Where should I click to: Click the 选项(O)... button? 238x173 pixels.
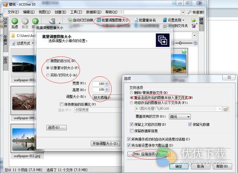tap(57, 127)
